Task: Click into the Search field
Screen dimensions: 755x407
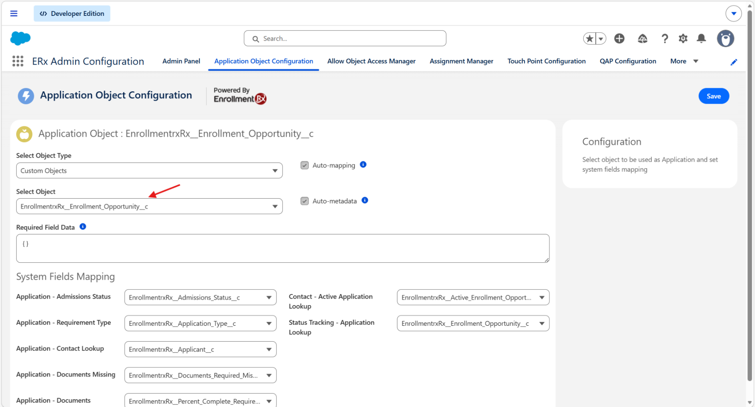Action: pos(345,39)
